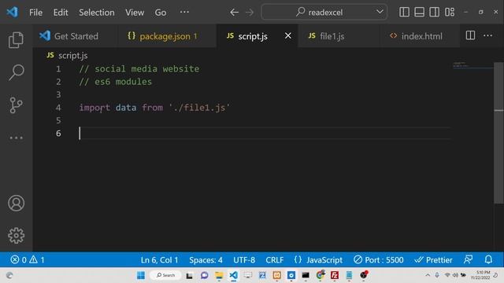Show hidden system tray icons
504x283 pixels.
click(x=428, y=275)
